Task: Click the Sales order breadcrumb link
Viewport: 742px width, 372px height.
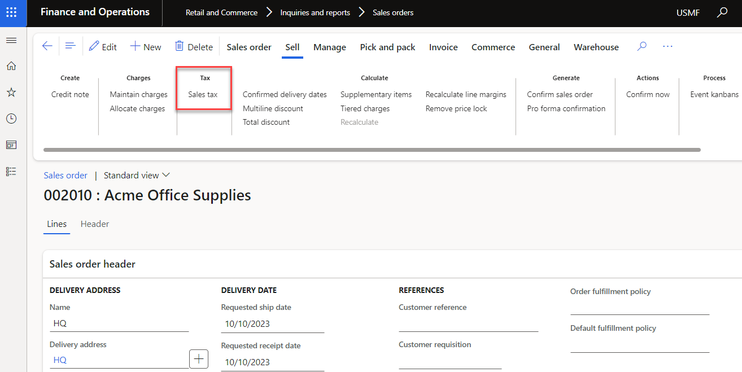Action: (x=66, y=175)
